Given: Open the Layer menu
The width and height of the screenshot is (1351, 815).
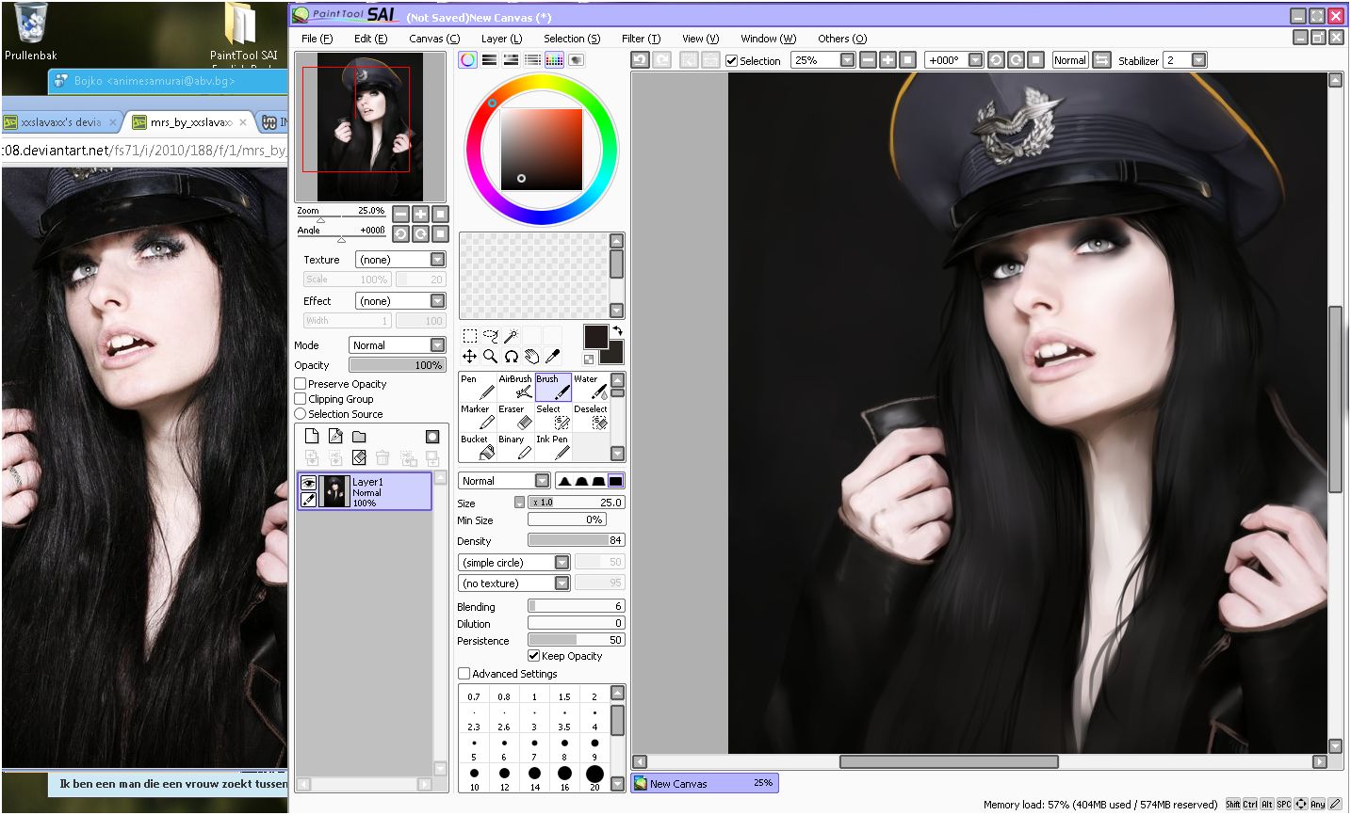Looking at the screenshot, I should coord(501,39).
